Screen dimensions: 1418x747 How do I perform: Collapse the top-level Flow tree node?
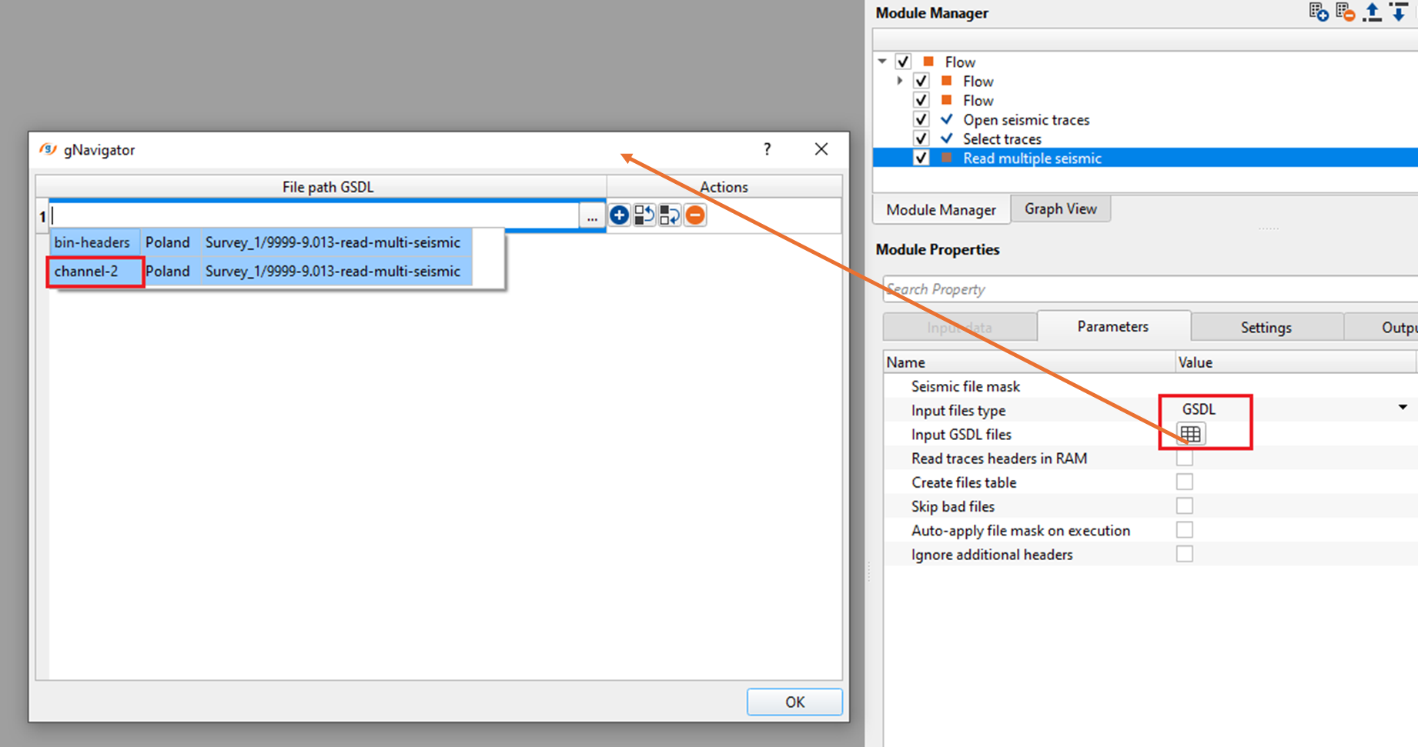(883, 62)
